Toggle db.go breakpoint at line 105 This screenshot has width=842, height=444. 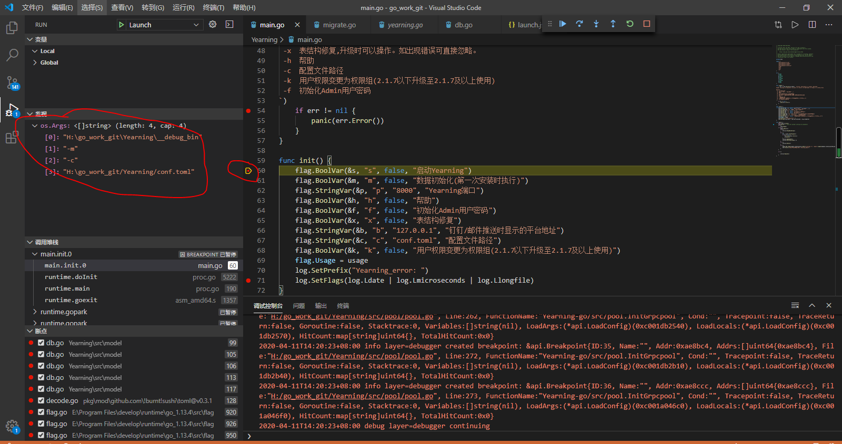pos(41,354)
